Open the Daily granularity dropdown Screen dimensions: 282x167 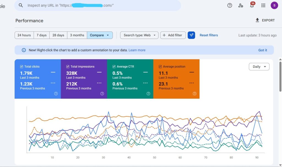(259, 67)
